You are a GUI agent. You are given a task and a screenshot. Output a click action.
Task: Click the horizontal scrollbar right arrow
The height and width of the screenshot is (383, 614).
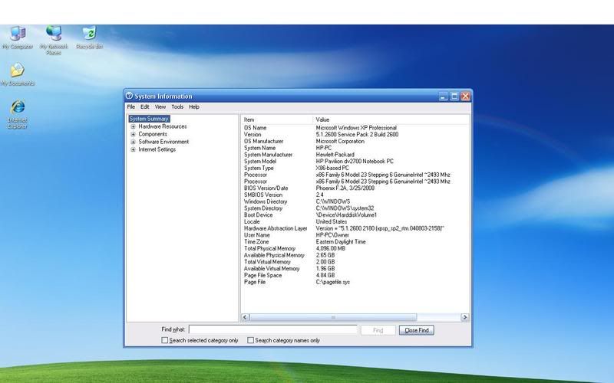(464, 317)
